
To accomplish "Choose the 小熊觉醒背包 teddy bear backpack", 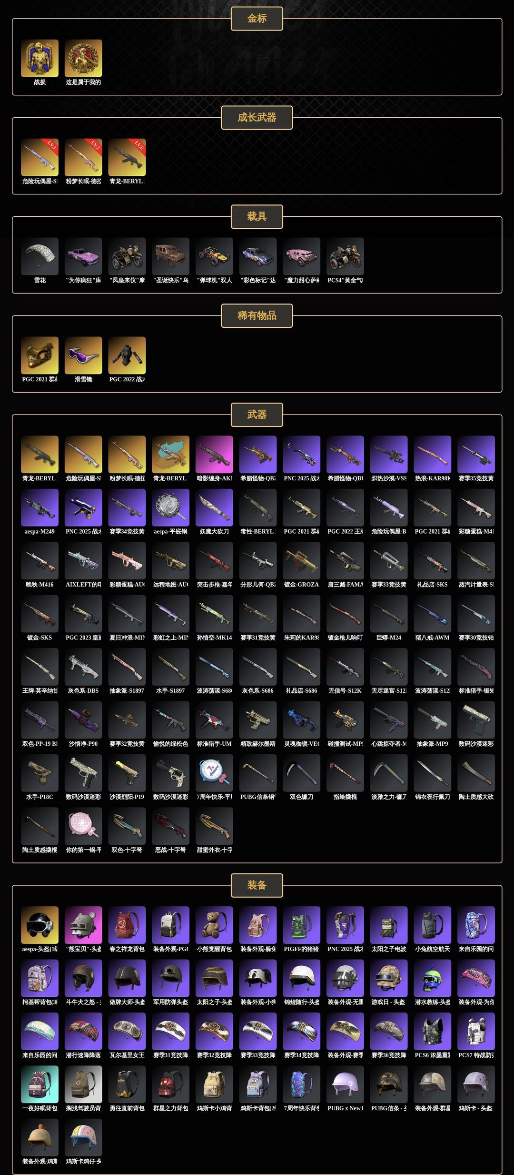I will tap(214, 925).
